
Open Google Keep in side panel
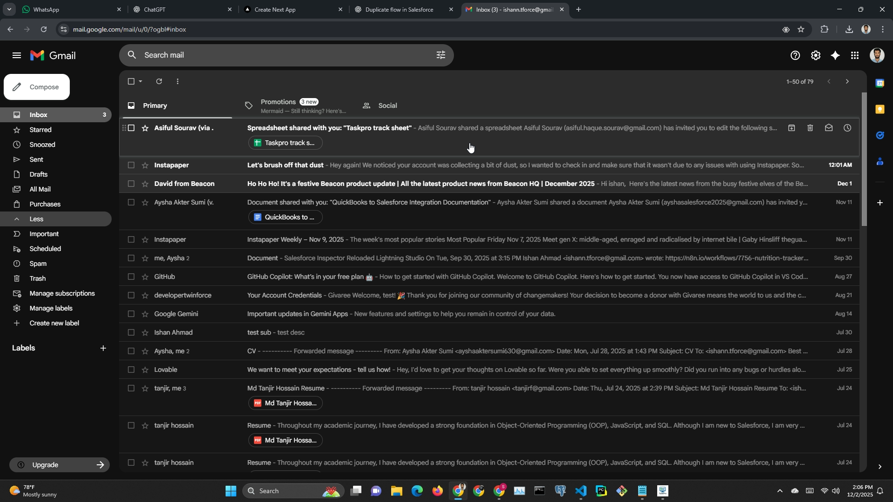click(880, 109)
